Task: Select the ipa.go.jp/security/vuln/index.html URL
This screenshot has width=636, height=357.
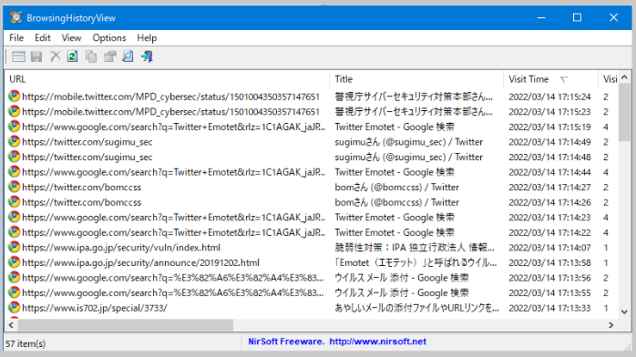Action: click(121, 248)
